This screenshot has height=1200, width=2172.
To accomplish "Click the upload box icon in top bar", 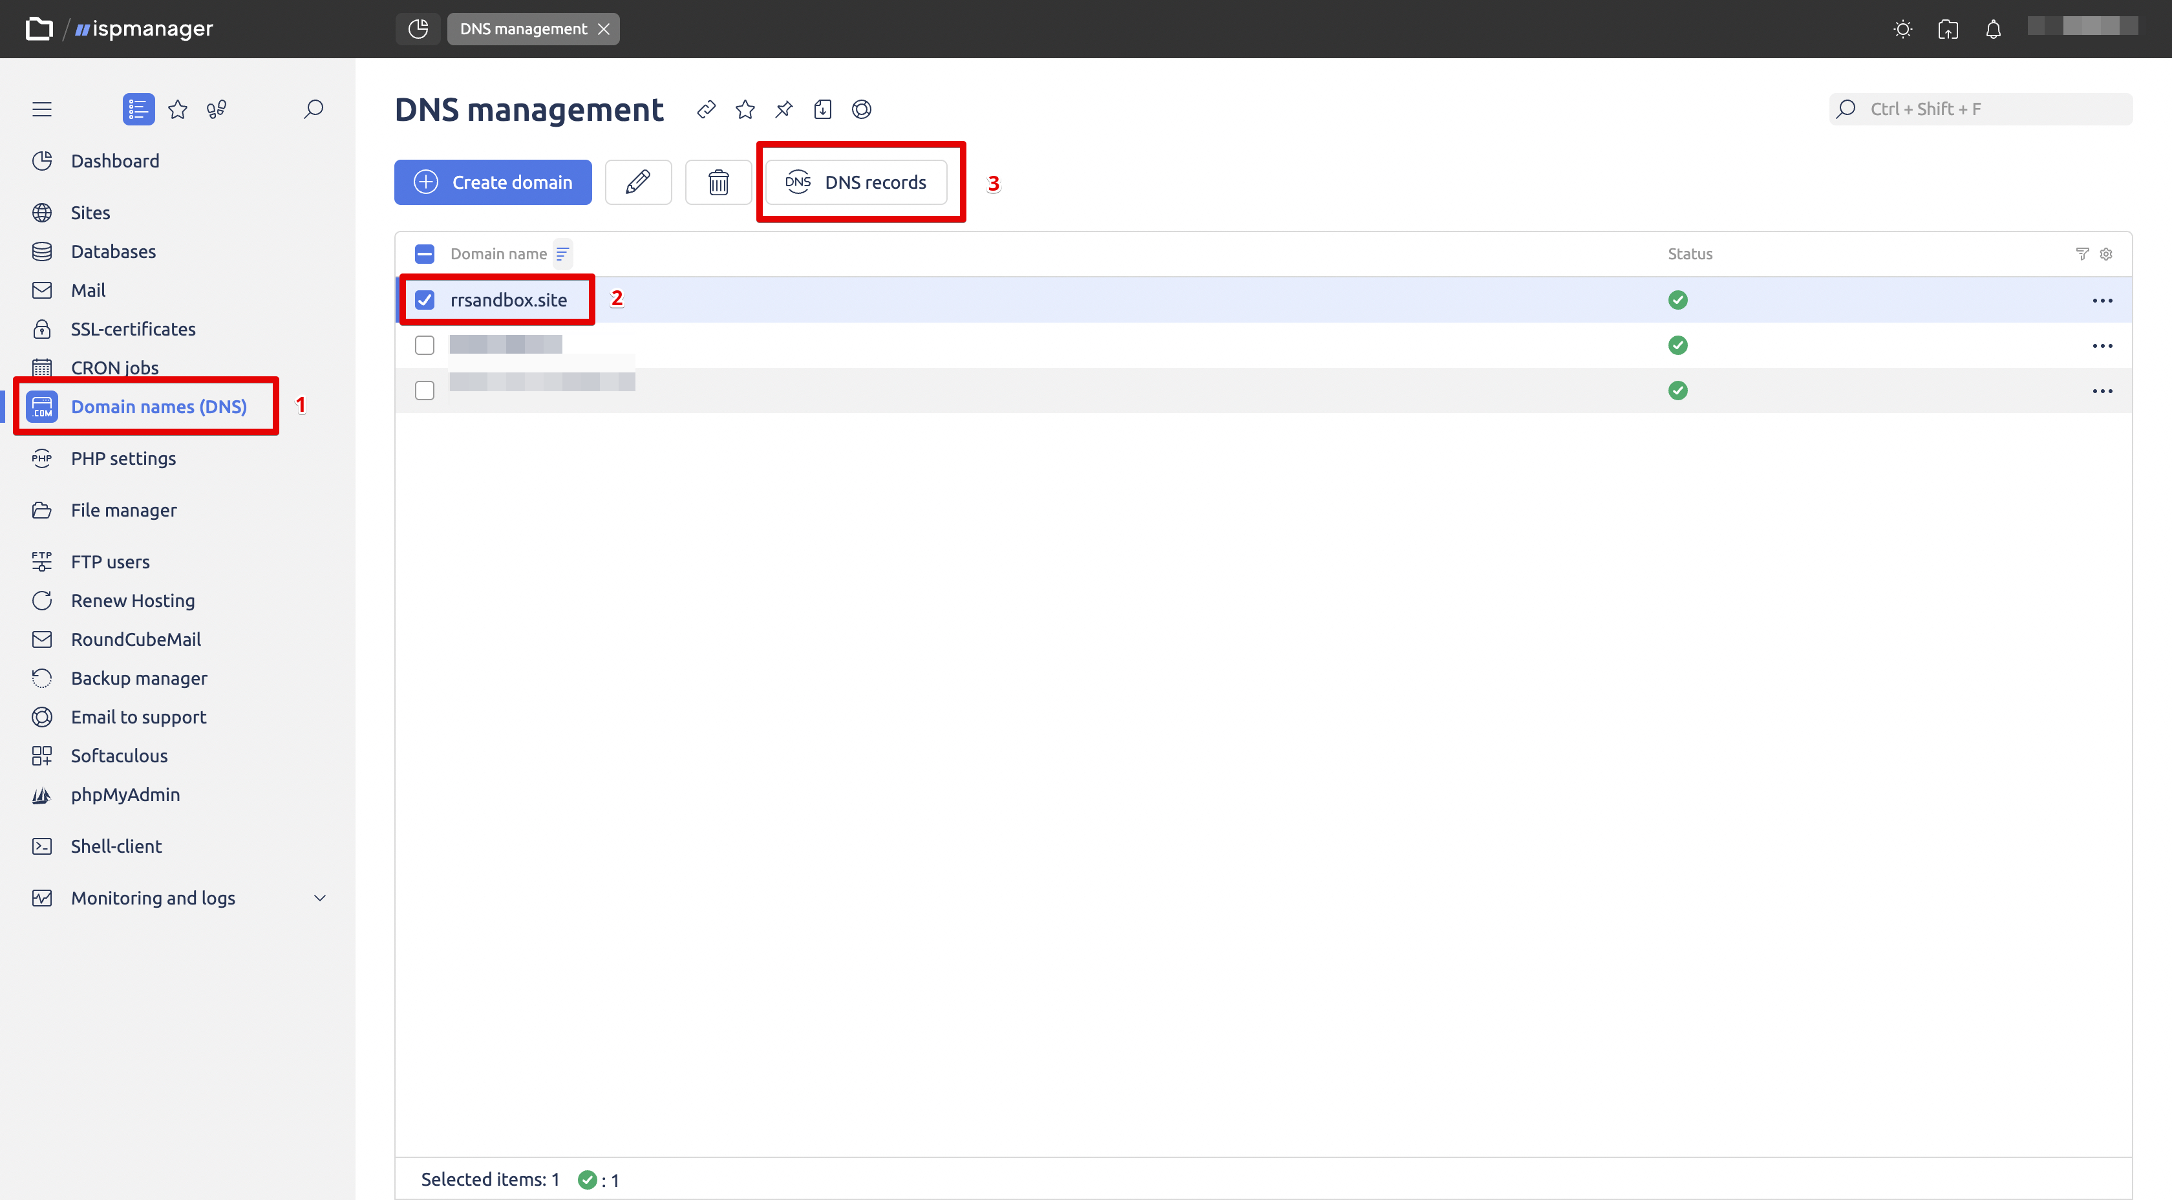I will [x=1948, y=30].
